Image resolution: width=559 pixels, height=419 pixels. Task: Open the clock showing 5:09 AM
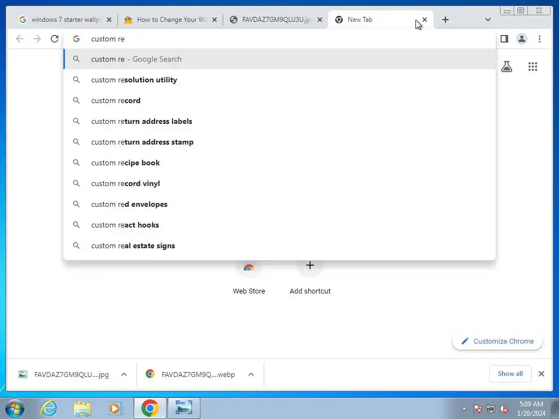(531, 409)
